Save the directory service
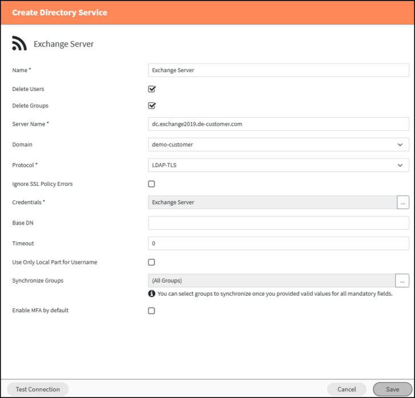Viewport: 415px width, 398px height. pyautogui.click(x=392, y=389)
